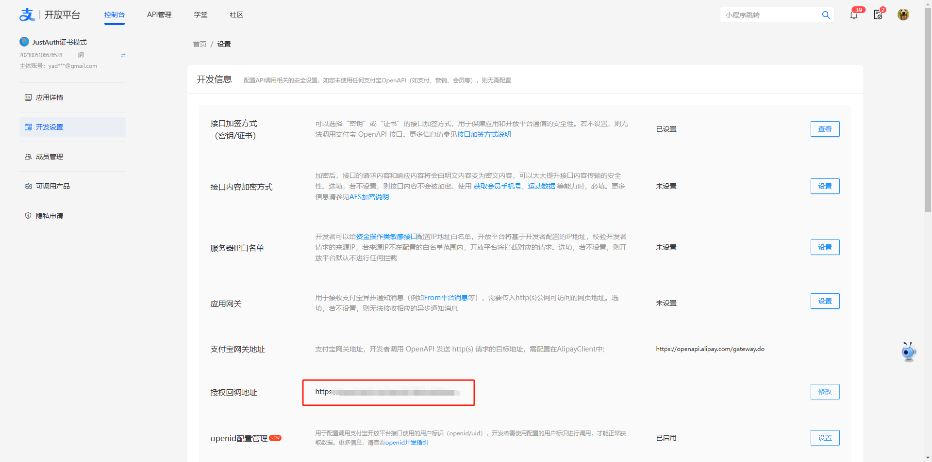
Task: Click the 主体账号 yad***@gmail.com text
Action: [58, 66]
